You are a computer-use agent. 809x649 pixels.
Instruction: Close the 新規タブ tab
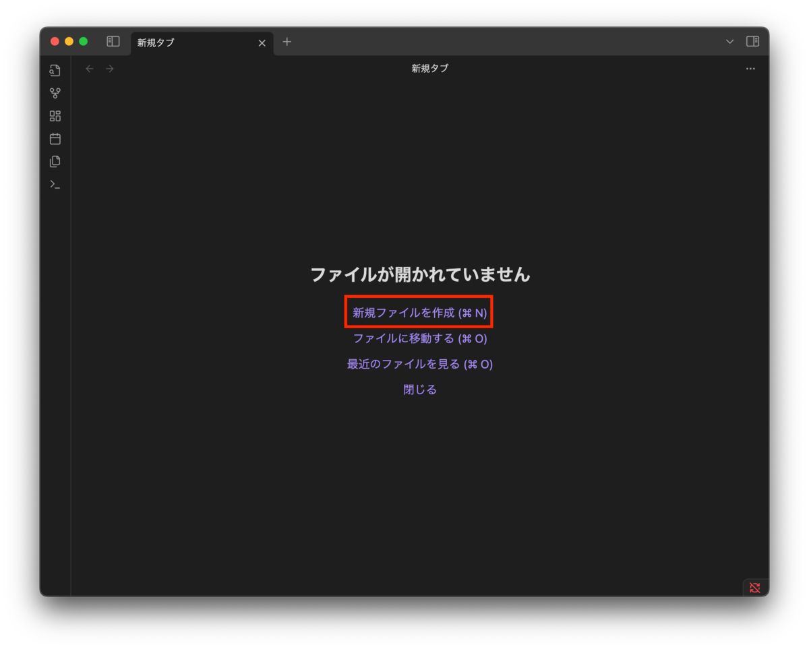click(262, 43)
